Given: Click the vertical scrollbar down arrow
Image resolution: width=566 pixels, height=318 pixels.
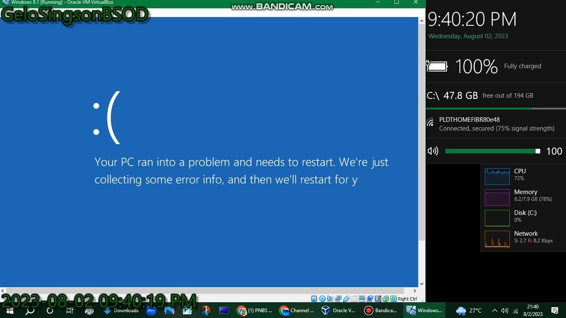Looking at the screenshot, I should 422,284.
